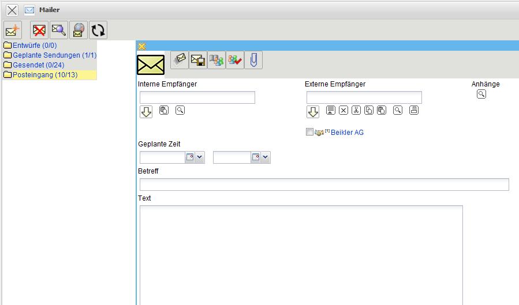
Task: Click the scissors icon under Externe Empfänger
Action: coord(356,111)
